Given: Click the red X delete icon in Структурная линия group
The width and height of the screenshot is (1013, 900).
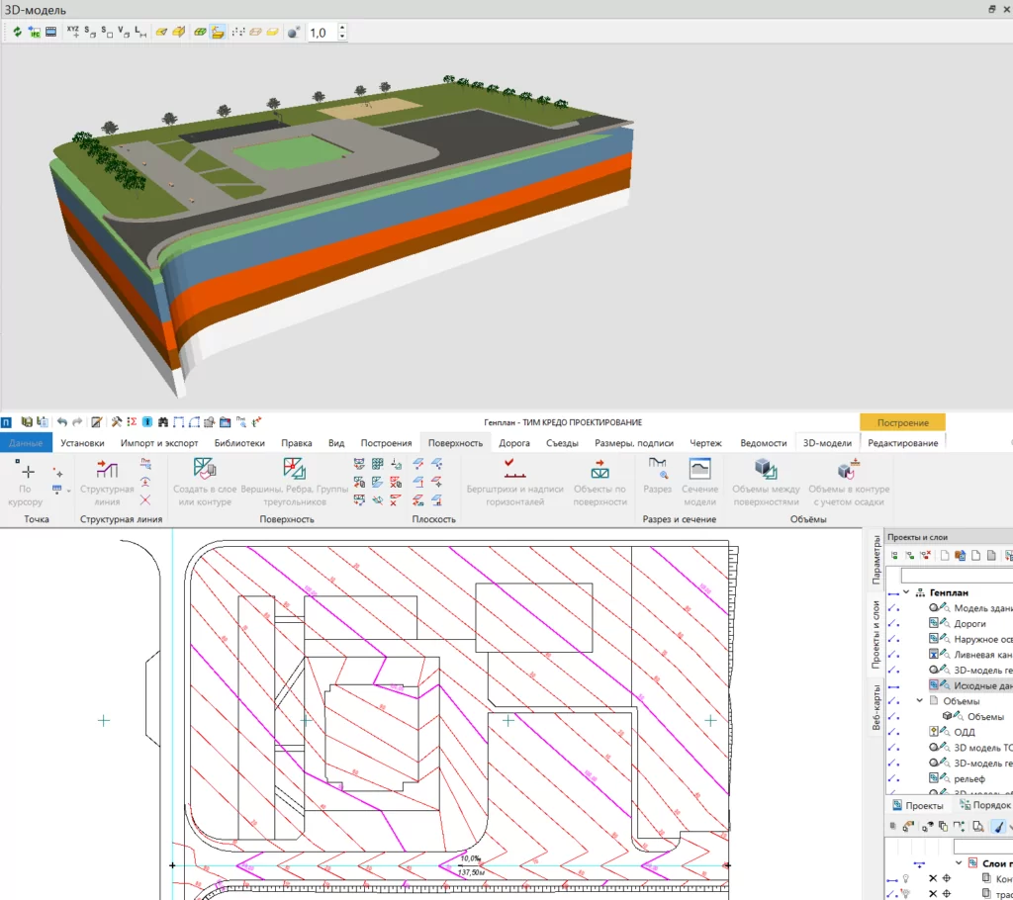Looking at the screenshot, I should (145, 499).
